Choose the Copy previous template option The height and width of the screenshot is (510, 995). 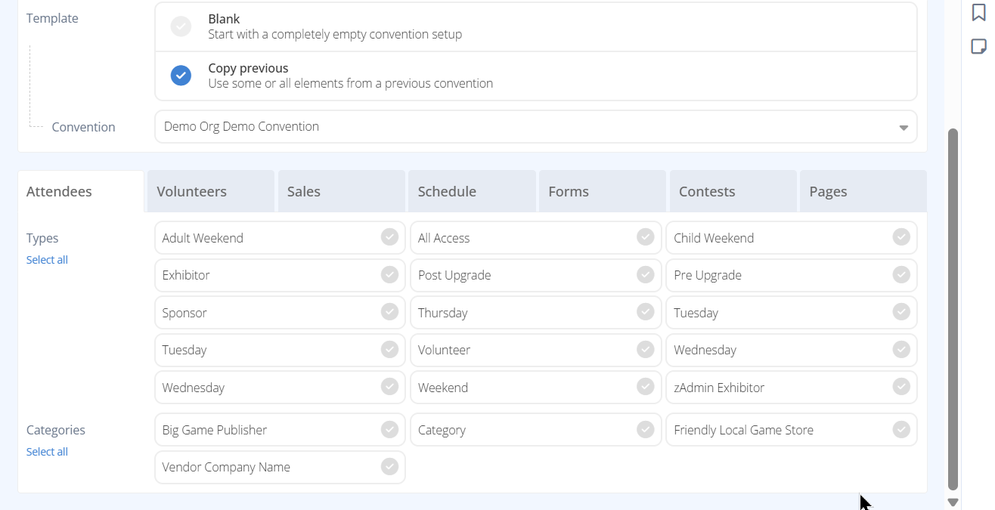[181, 76]
